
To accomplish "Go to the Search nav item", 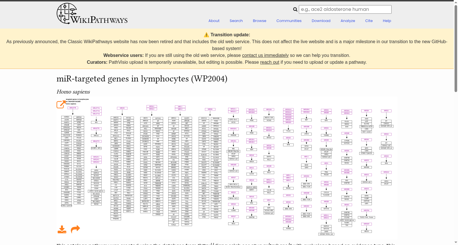I will coord(236,21).
